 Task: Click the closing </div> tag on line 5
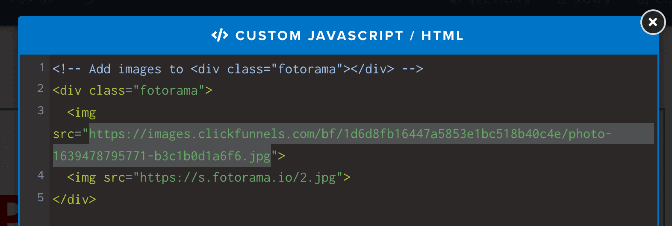[x=74, y=200]
